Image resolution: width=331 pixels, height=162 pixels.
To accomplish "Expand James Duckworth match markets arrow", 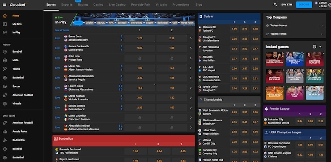I will (191, 48).
